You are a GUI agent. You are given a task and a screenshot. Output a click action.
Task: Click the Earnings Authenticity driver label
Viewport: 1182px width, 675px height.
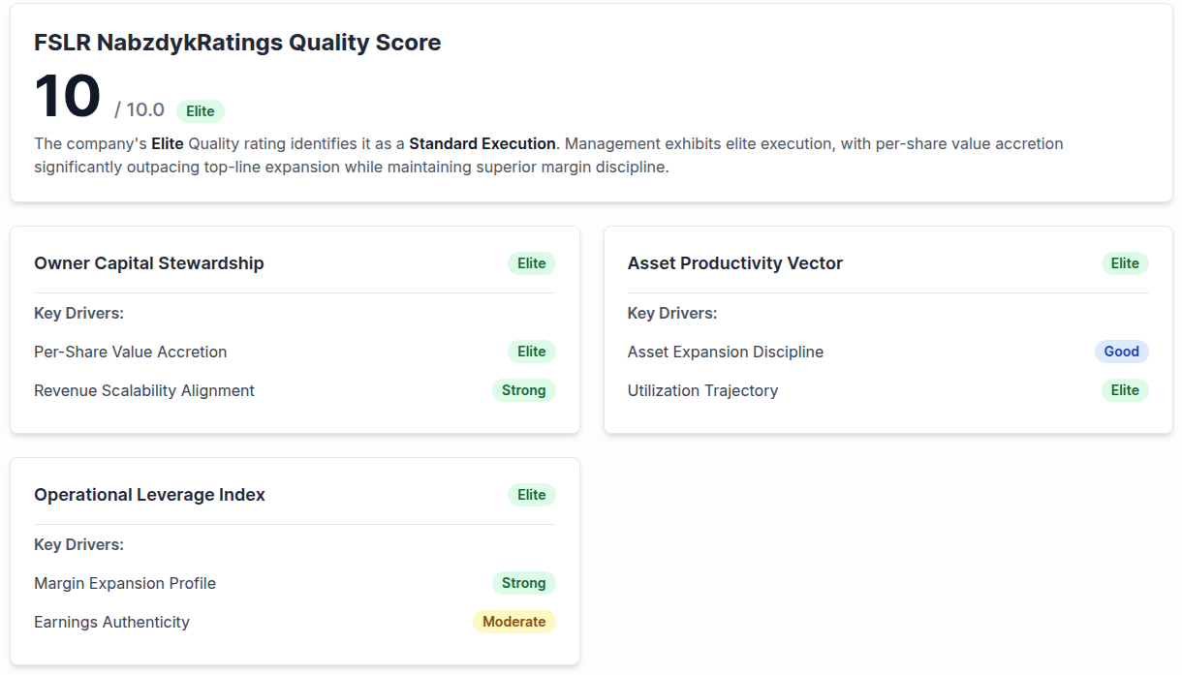coord(111,622)
